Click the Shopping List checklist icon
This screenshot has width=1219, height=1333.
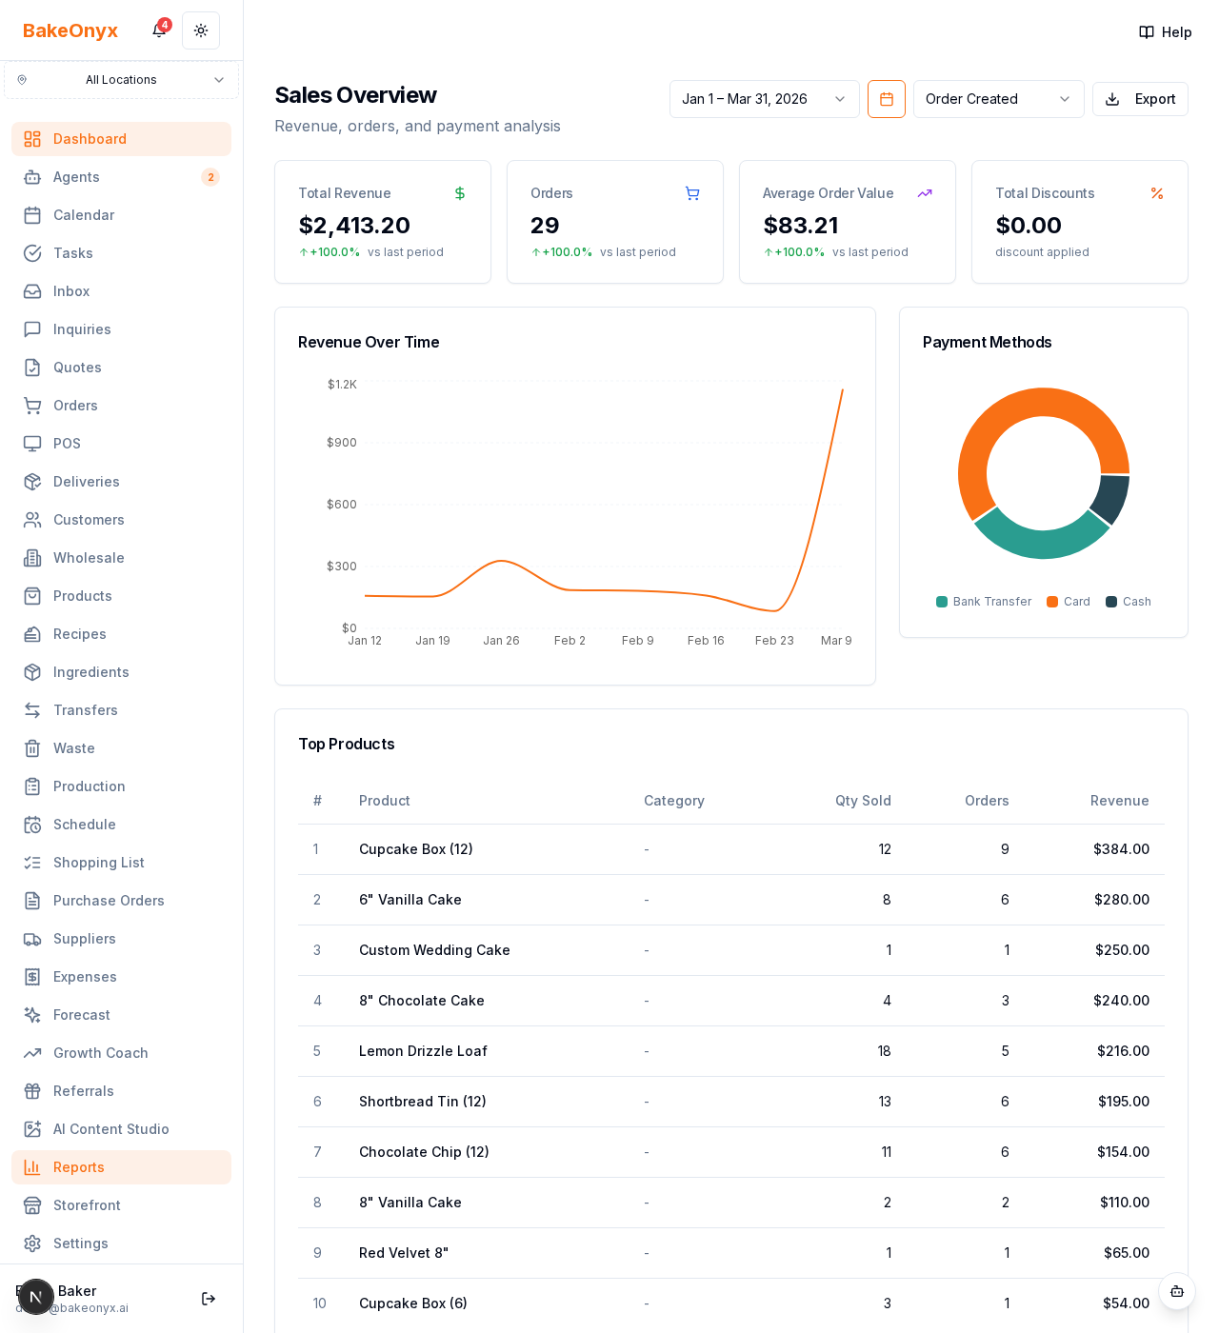[32, 863]
